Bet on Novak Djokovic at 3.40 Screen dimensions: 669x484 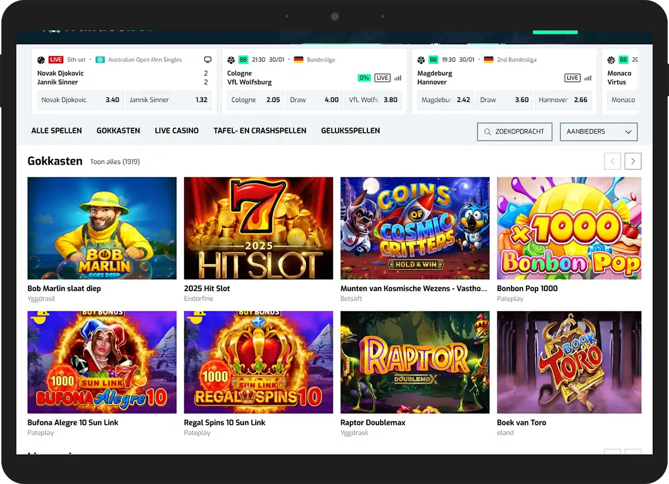[x=80, y=100]
